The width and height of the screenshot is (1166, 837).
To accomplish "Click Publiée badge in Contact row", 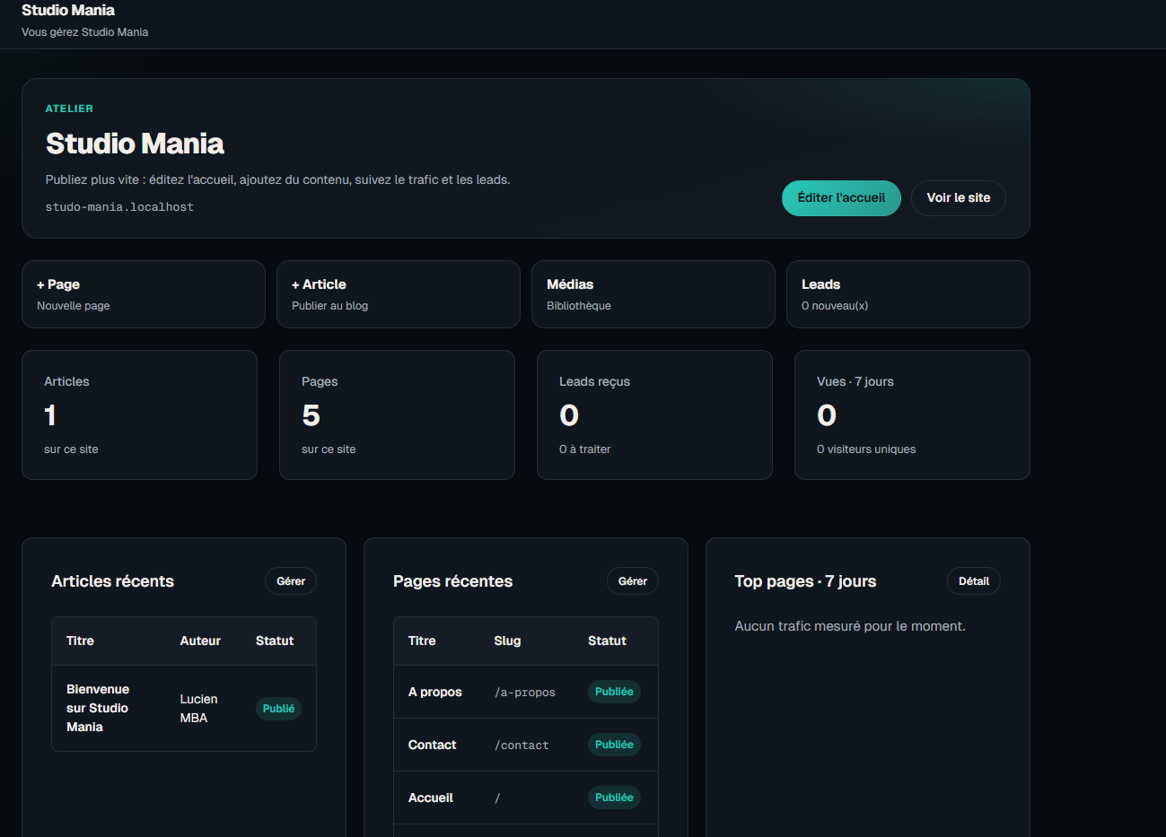I will 614,745.
